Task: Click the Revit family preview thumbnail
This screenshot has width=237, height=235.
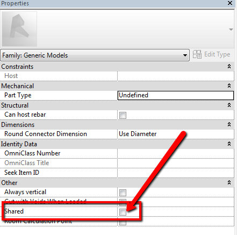Action: click(x=19, y=29)
